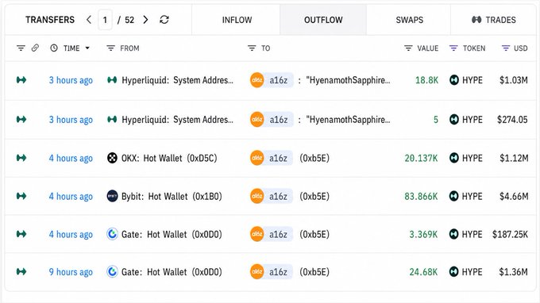Open the TO column filter
The image size is (540, 303).
252,48
